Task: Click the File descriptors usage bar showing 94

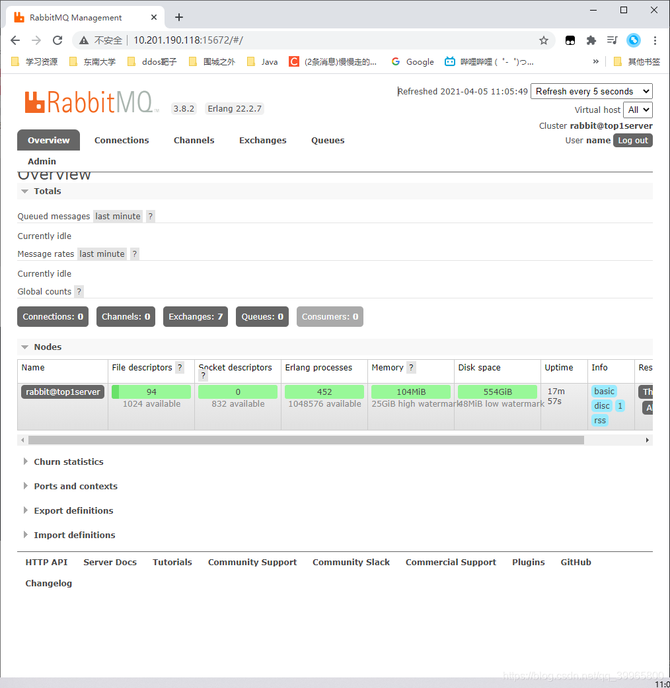Action: click(151, 392)
